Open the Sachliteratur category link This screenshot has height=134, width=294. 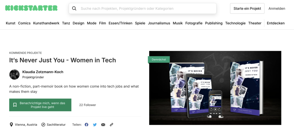tap(56, 125)
